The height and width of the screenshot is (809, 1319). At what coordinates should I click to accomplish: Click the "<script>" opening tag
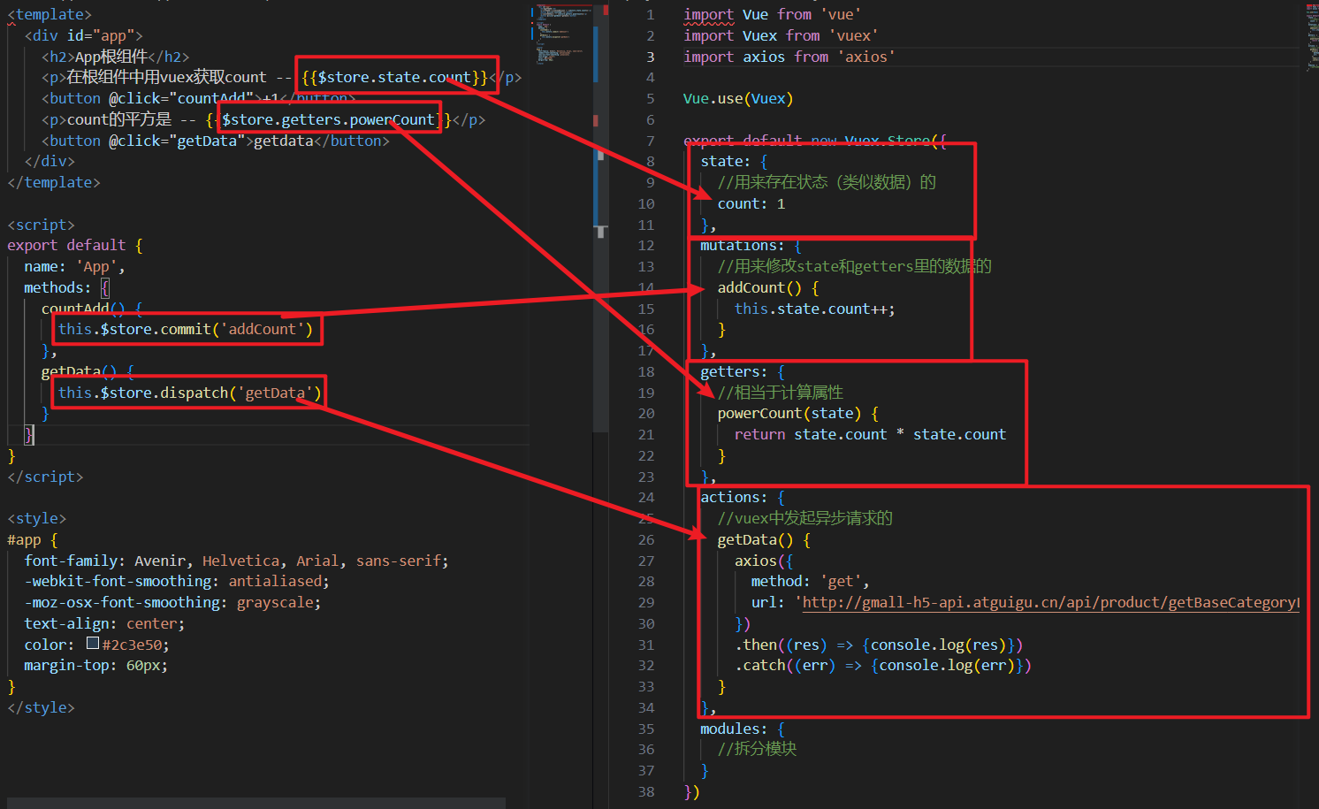42,225
